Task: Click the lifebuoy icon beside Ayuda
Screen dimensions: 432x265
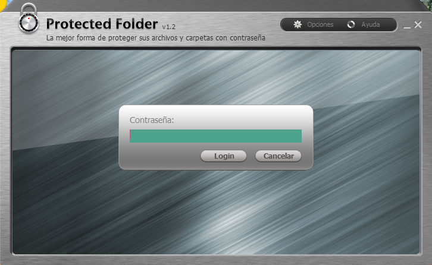Action: 351,24
